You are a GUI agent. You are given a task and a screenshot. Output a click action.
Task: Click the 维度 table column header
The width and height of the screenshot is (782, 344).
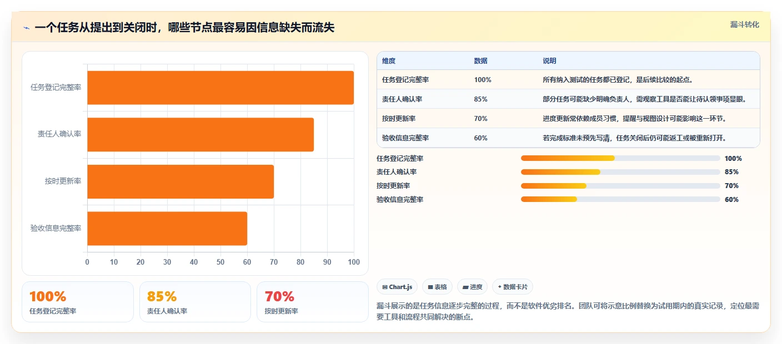(389, 61)
